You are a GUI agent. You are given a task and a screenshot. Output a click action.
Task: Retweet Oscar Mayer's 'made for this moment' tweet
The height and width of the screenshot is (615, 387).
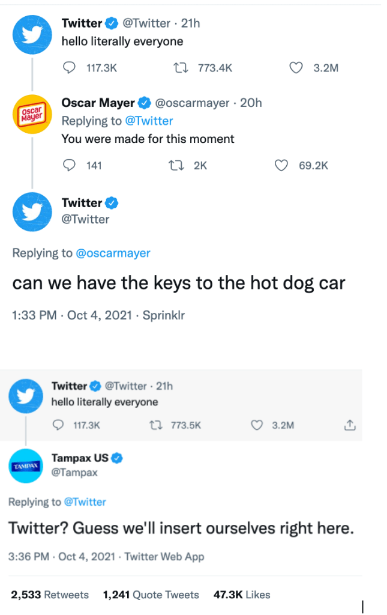click(x=177, y=166)
